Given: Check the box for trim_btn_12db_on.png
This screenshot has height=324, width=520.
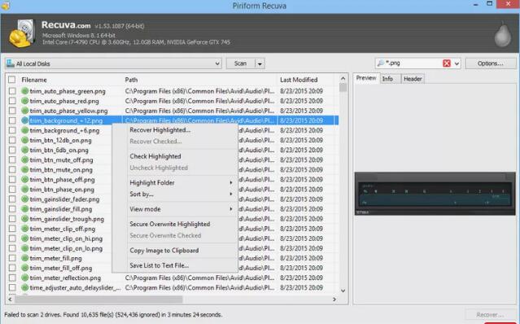Looking at the screenshot, I should click(12, 140).
